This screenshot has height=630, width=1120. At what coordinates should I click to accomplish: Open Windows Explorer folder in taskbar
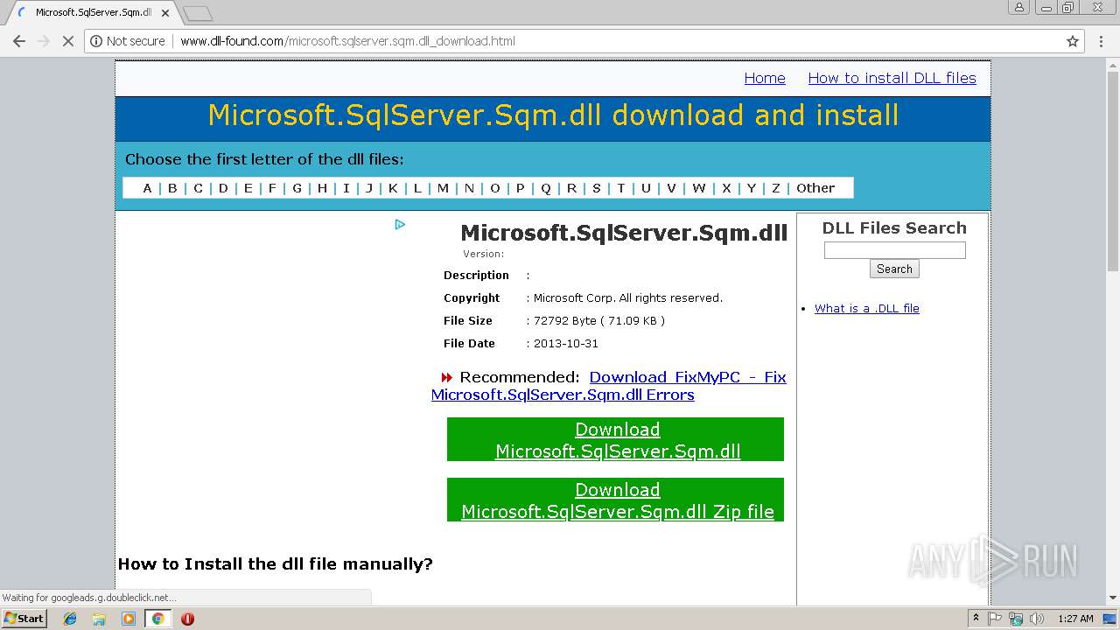point(99,619)
